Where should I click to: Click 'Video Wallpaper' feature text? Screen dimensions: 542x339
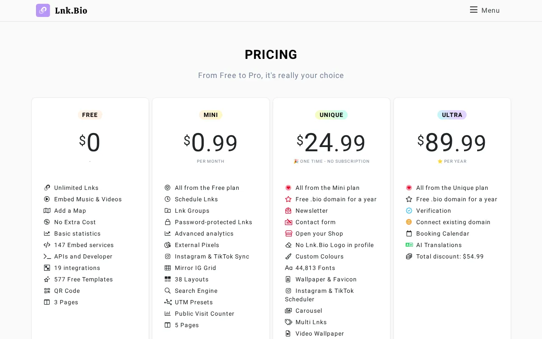(x=320, y=333)
